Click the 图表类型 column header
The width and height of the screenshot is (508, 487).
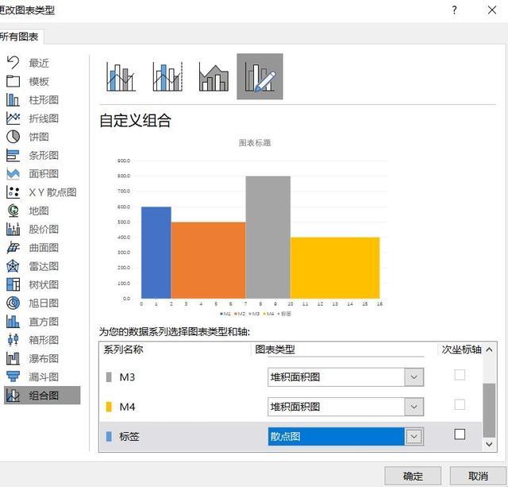[x=275, y=350]
